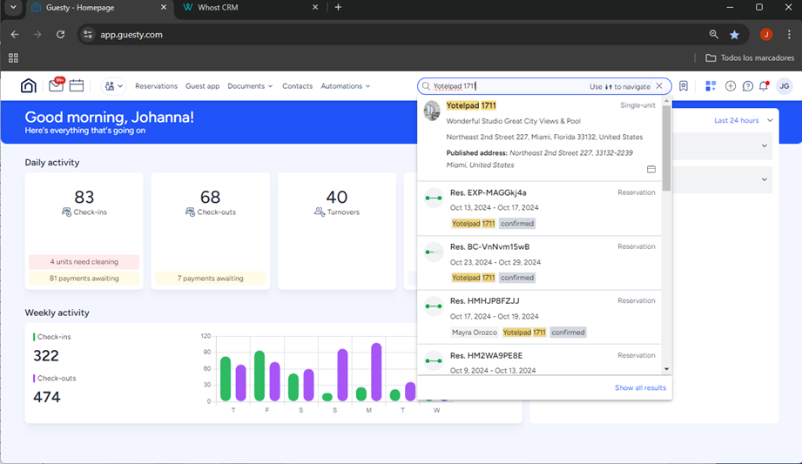
Task: Open the 83 Check-ins card
Action: 84,232
